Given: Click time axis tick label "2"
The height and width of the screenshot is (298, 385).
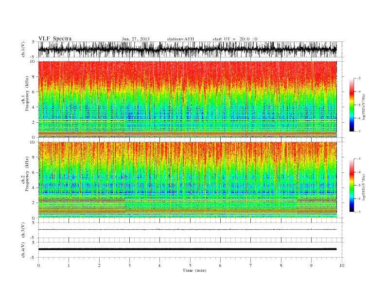Looking at the screenshot, I should coord(99,265).
